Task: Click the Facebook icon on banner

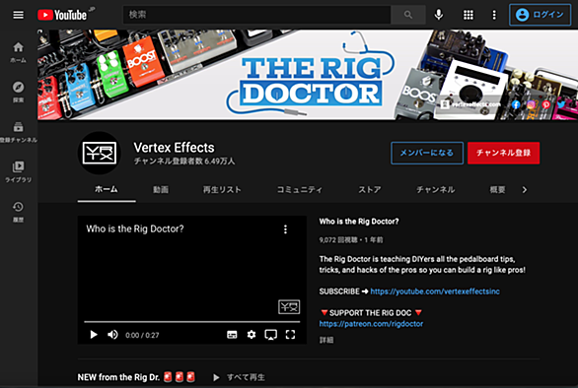Action: (515, 104)
